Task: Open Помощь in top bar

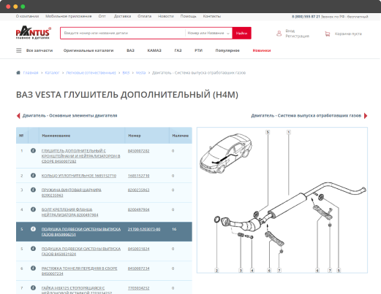Action: [188, 16]
